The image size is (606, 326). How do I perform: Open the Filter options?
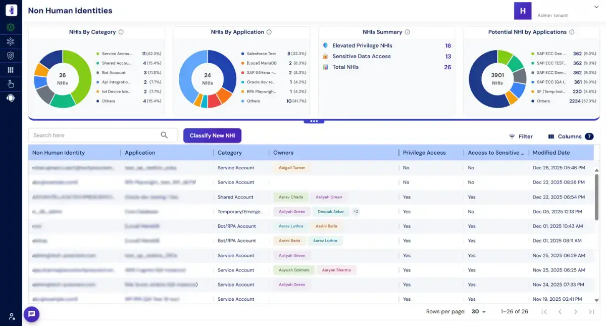pyautogui.click(x=521, y=136)
